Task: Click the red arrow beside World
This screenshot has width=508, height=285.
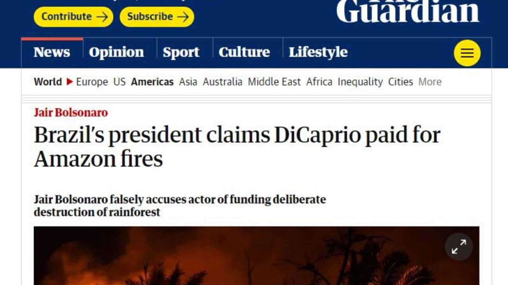Action: [70, 82]
